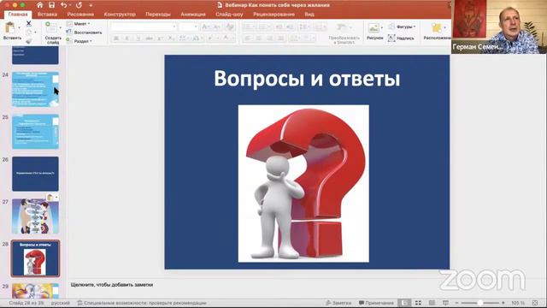
Task: Insert a text box with Надпись
Action: [x=401, y=38]
